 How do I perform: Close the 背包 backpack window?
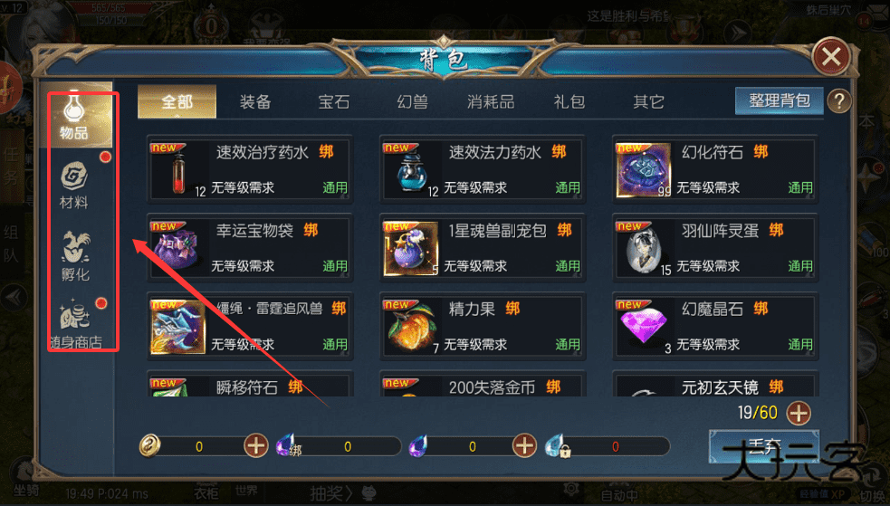831,57
